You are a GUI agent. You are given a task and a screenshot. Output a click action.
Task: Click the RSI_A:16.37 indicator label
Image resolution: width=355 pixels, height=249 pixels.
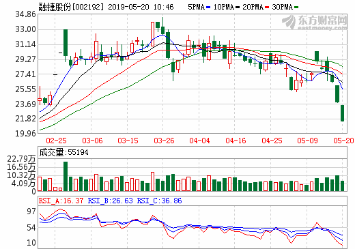click(x=61, y=201)
